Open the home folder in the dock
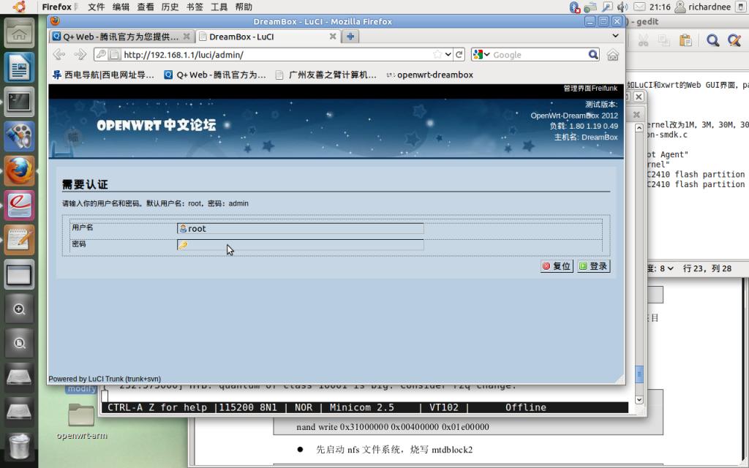 (x=19, y=34)
